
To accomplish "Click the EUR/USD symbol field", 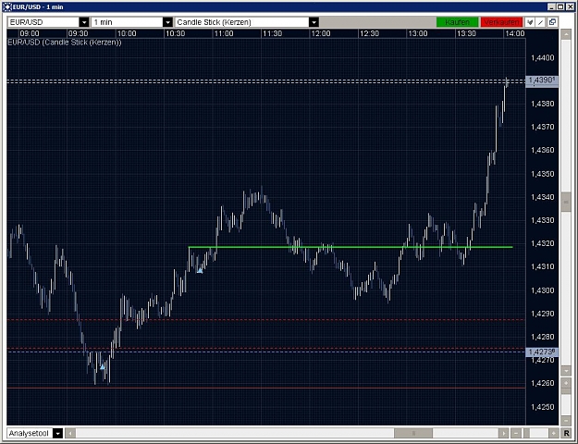I will coord(43,22).
